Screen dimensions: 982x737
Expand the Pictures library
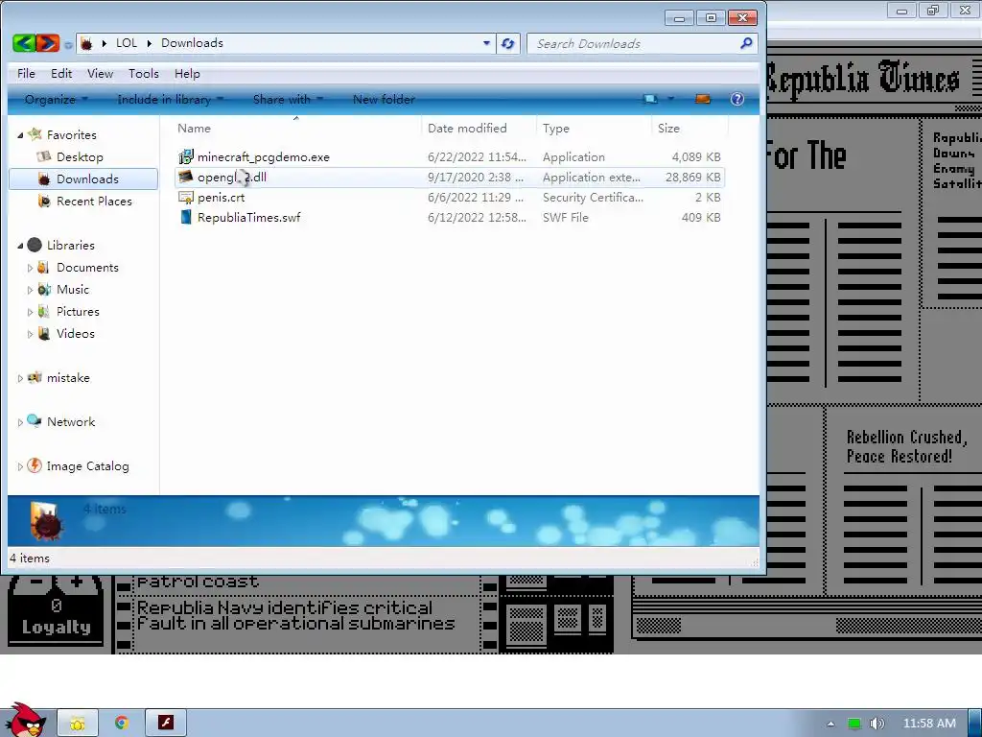pos(30,312)
